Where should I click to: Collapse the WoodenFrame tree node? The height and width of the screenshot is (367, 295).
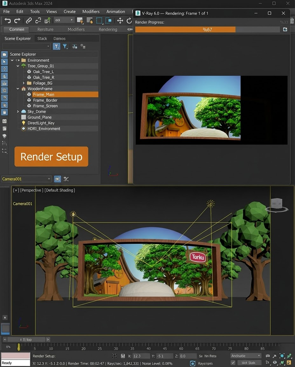click(x=18, y=89)
